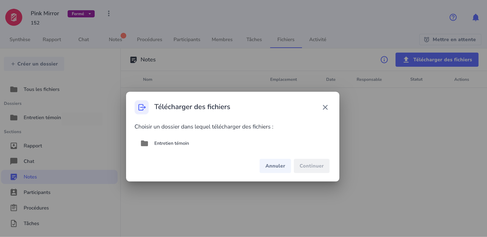Click the Procédures clipboard icon in sidebar
This screenshot has width=487, height=237.
[x=14, y=208]
